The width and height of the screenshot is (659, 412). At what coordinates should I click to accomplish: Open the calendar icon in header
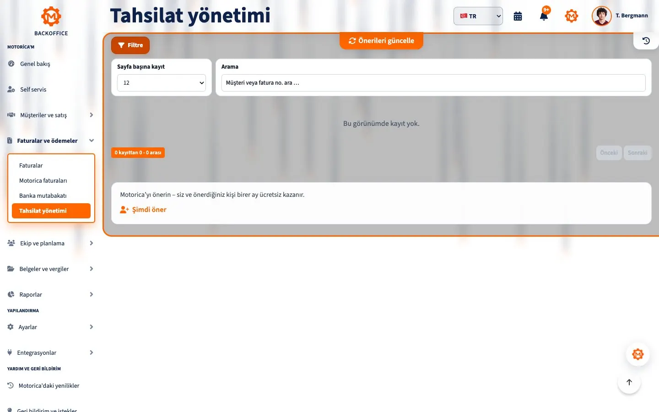pyautogui.click(x=518, y=16)
